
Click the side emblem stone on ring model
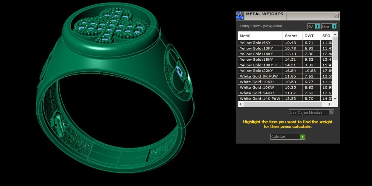179,72
